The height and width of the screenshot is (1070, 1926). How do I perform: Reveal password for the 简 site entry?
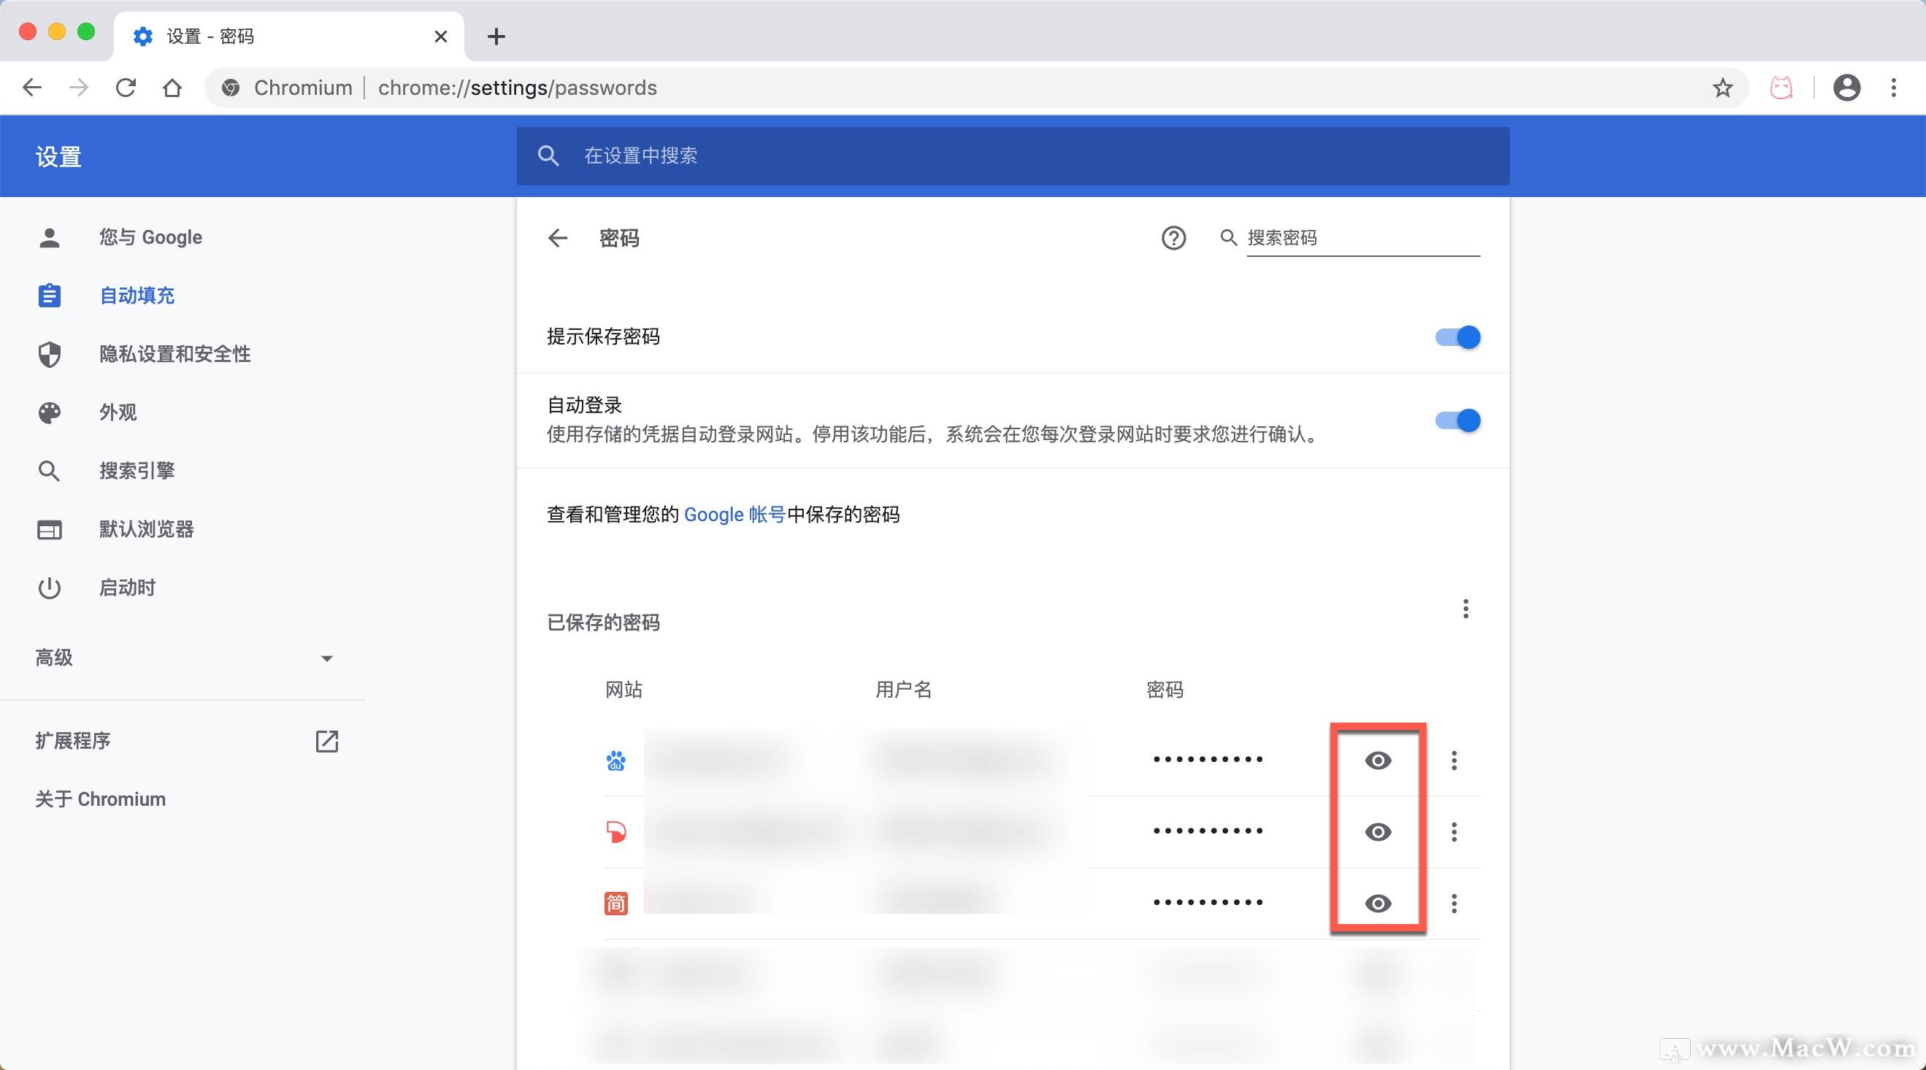pos(1377,904)
